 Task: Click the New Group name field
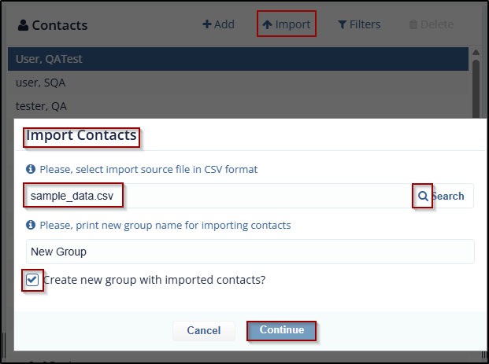[x=250, y=252]
